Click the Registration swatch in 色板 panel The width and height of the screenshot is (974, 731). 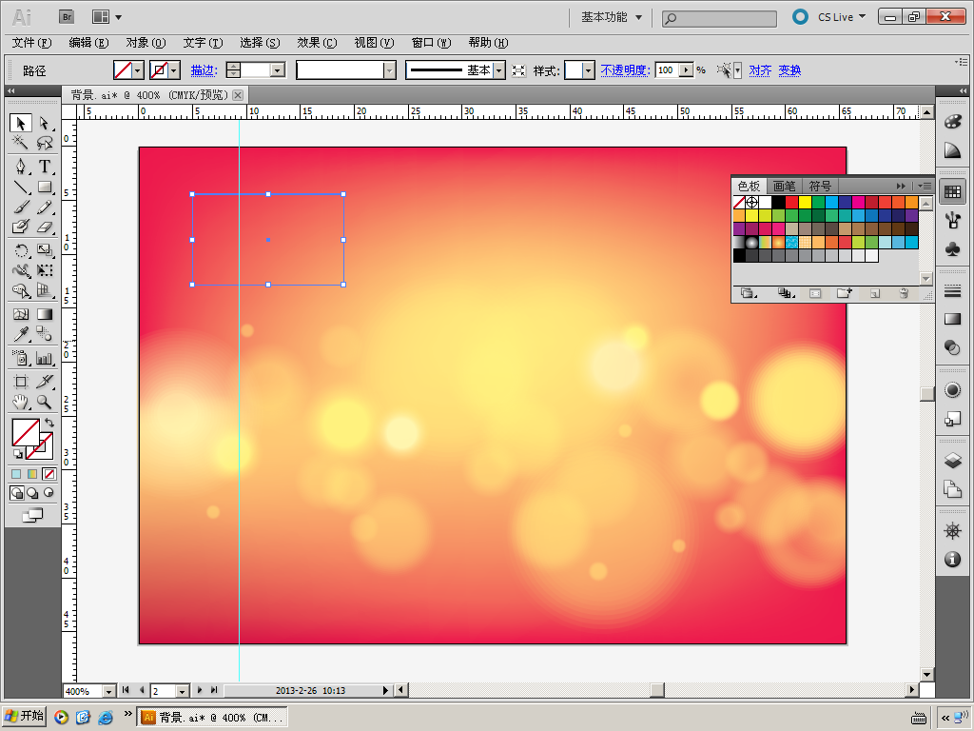(752, 202)
